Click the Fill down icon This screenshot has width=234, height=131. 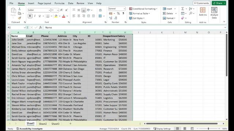click(183, 13)
